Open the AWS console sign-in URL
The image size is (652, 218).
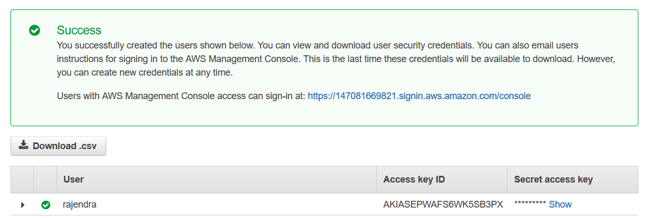(419, 96)
